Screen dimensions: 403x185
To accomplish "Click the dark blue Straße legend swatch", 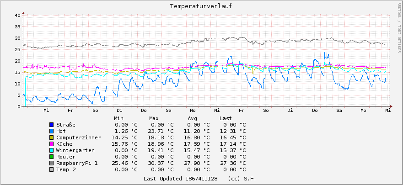I will pos(51,125).
